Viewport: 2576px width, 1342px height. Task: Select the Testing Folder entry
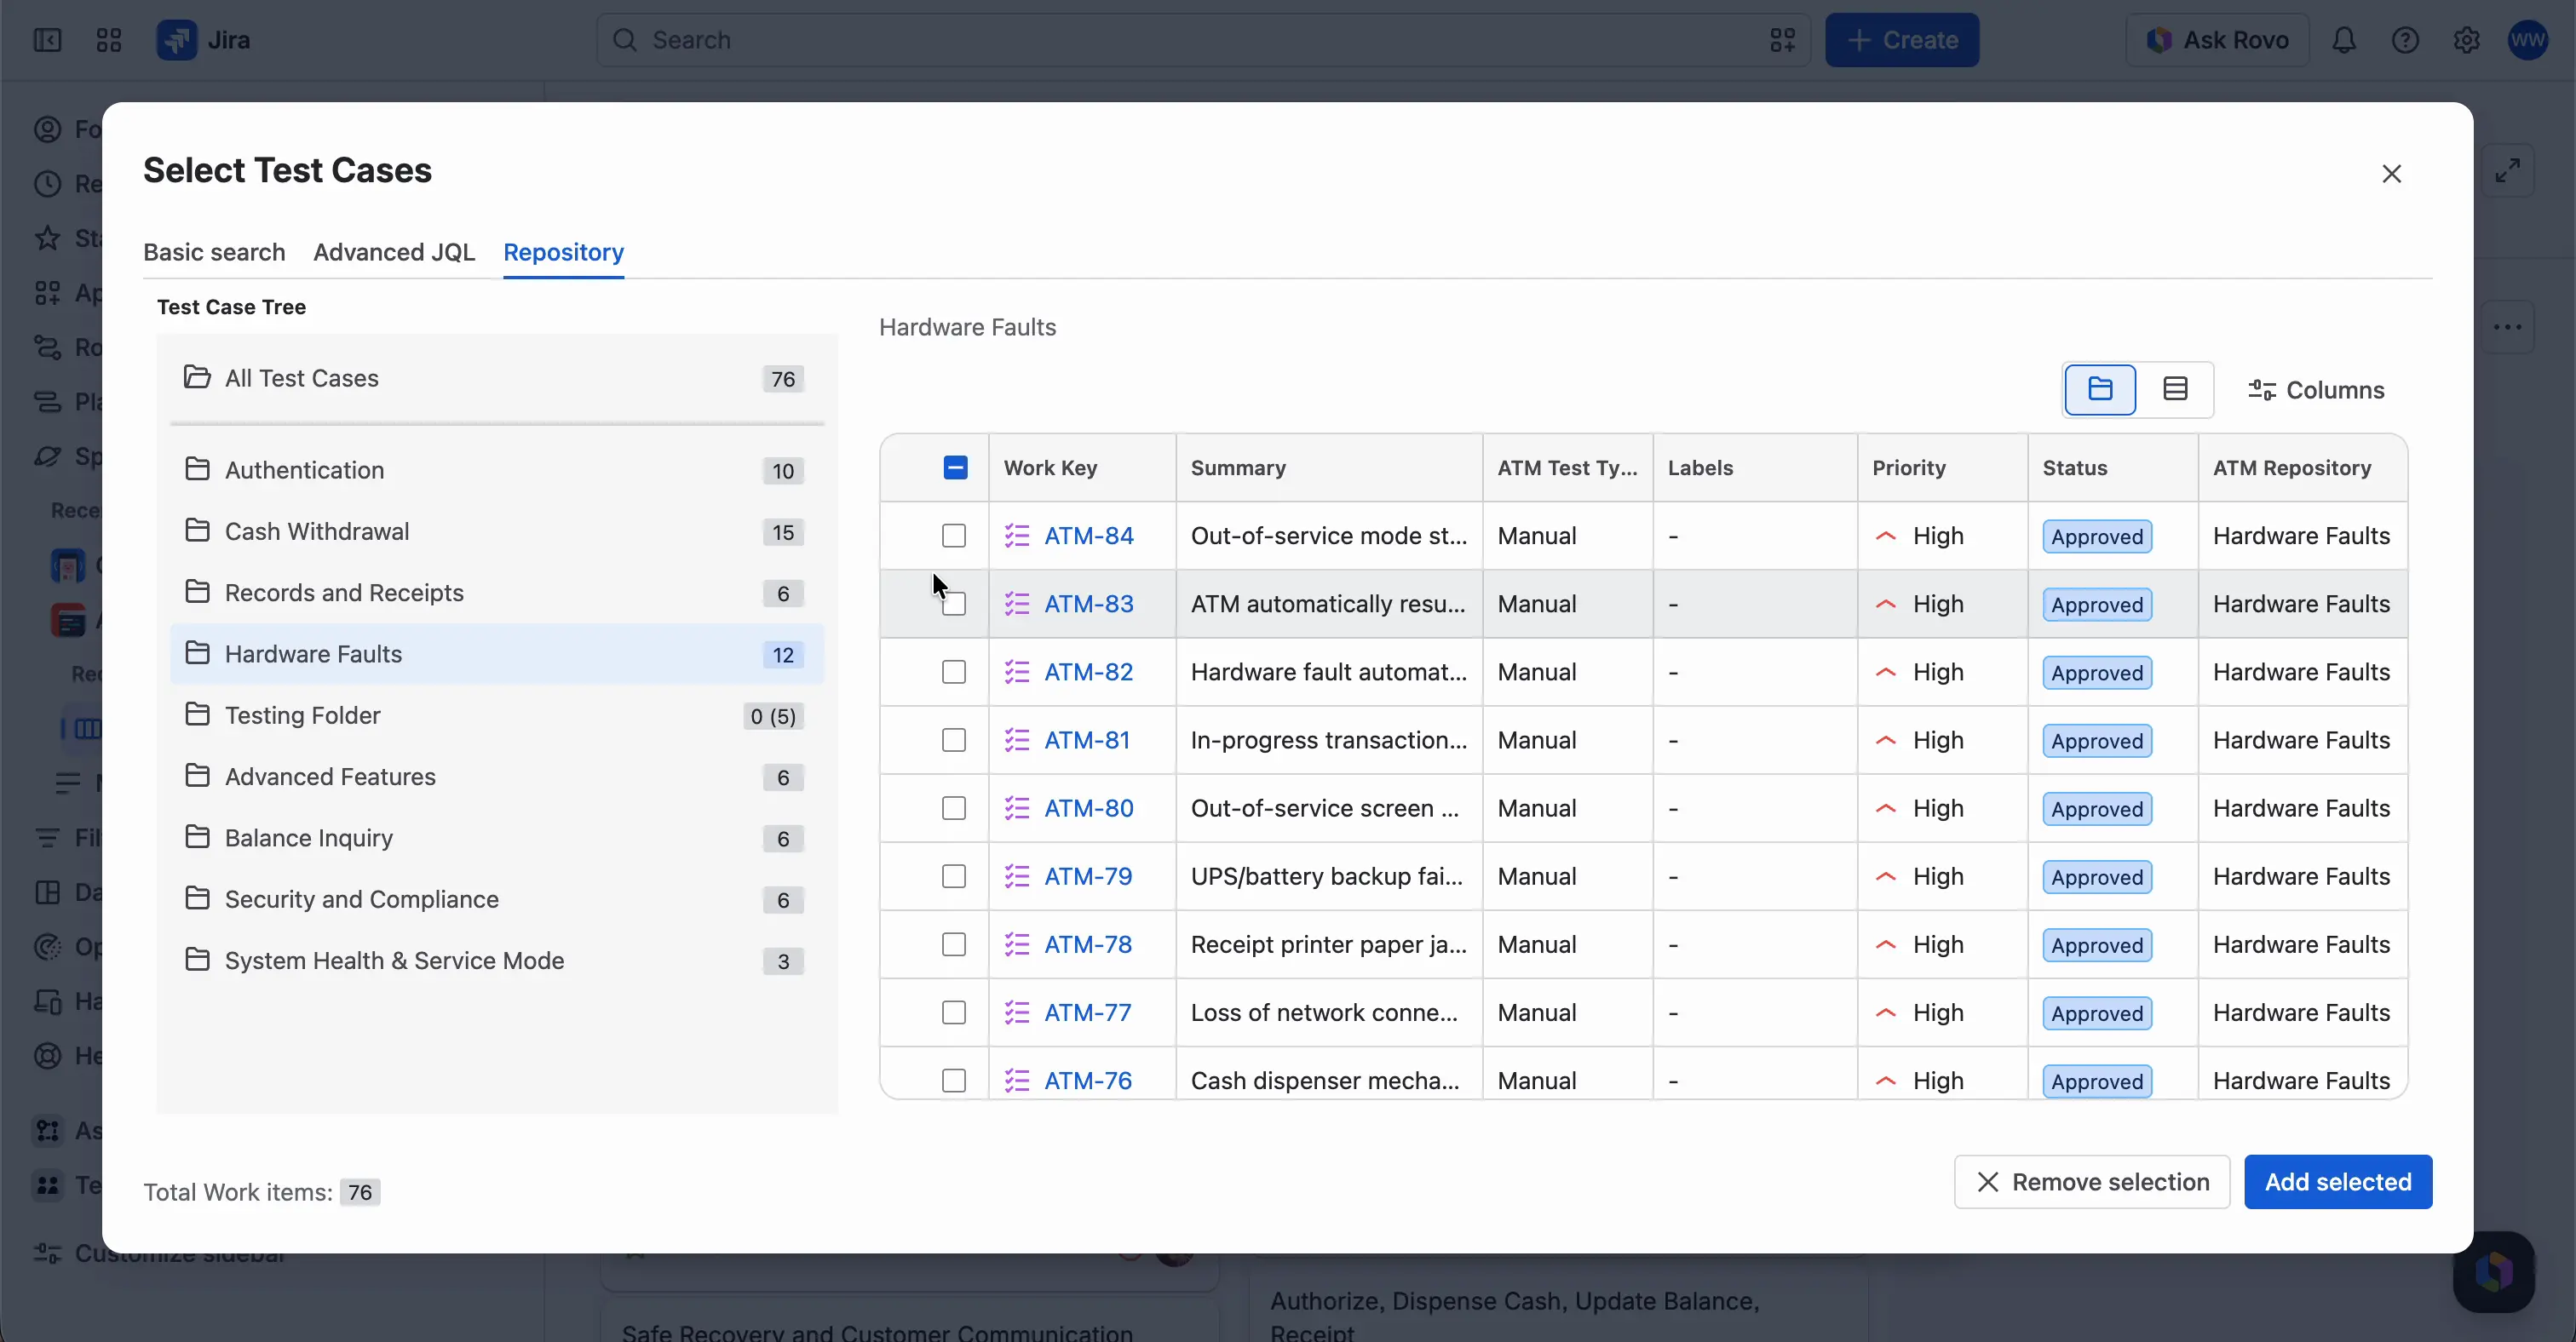(x=497, y=715)
